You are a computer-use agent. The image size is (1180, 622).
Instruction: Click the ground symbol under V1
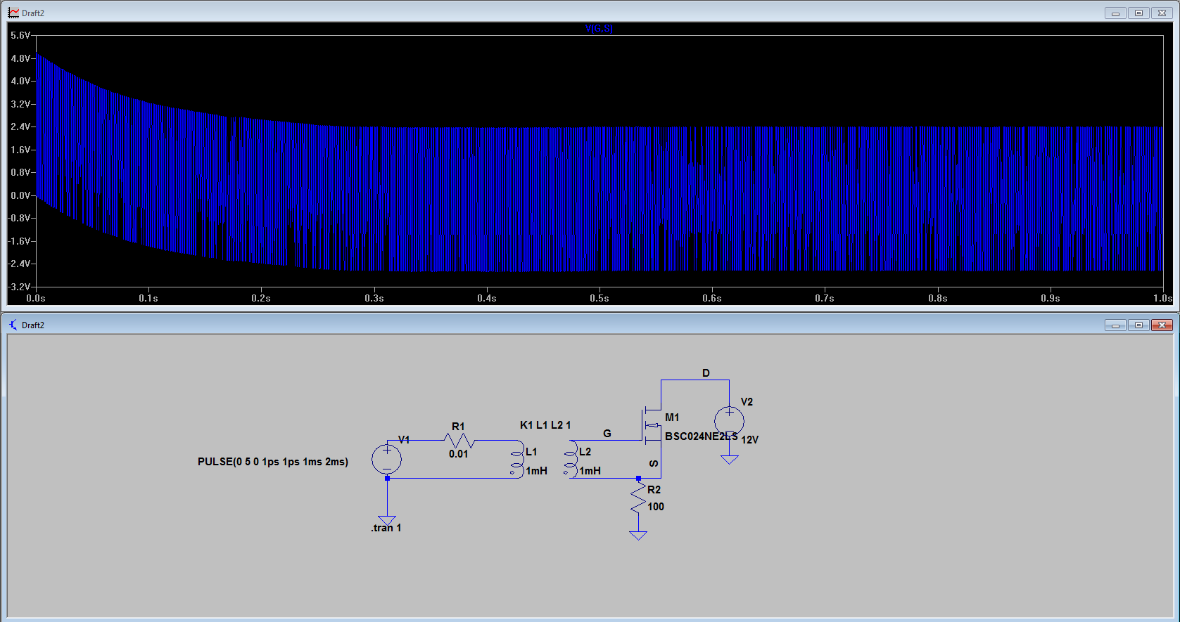[387, 521]
